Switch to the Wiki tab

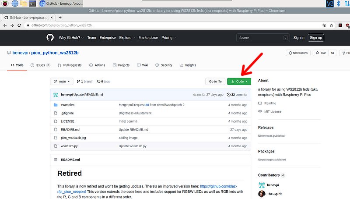coord(143,65)
